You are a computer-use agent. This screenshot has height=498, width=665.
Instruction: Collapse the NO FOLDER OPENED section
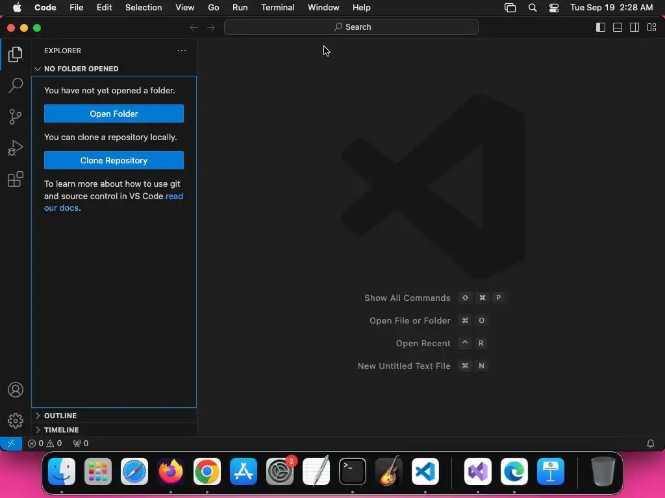click(114, 69)
